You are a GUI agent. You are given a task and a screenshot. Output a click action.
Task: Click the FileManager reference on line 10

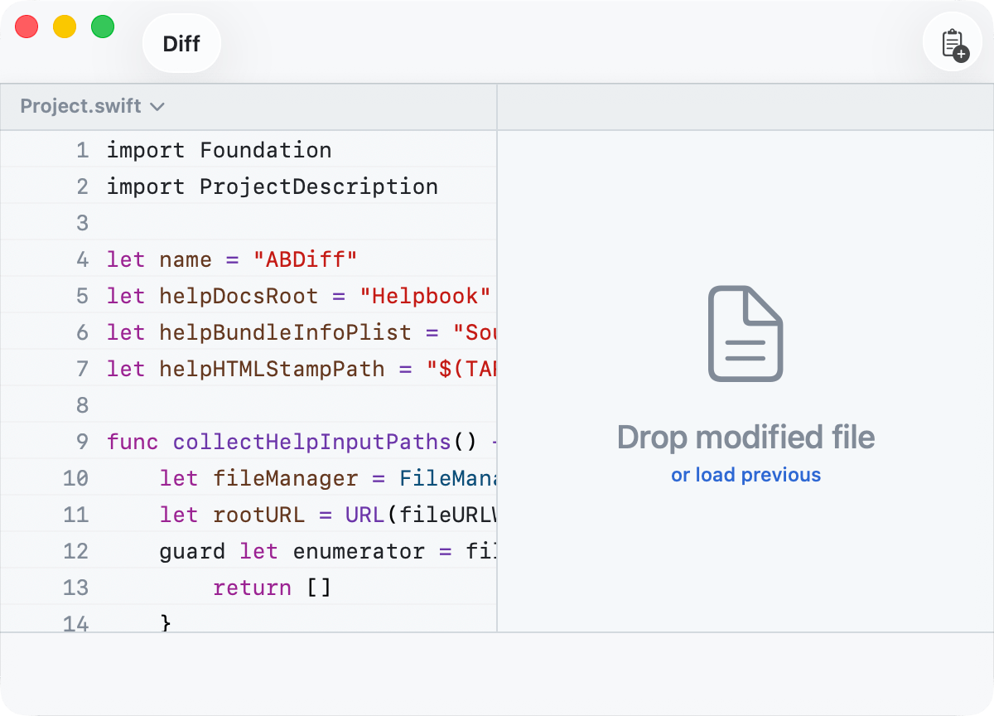point(447,477)
